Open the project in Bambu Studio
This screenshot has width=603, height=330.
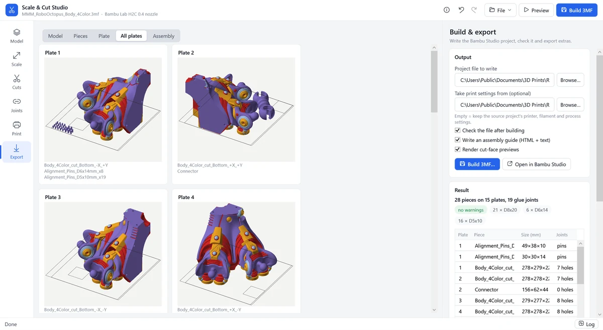(x=536, y=164)
